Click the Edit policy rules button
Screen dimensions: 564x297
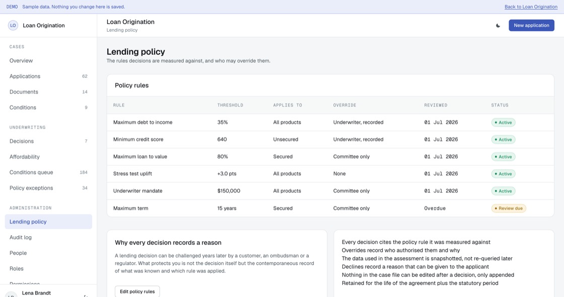[137, 291]
